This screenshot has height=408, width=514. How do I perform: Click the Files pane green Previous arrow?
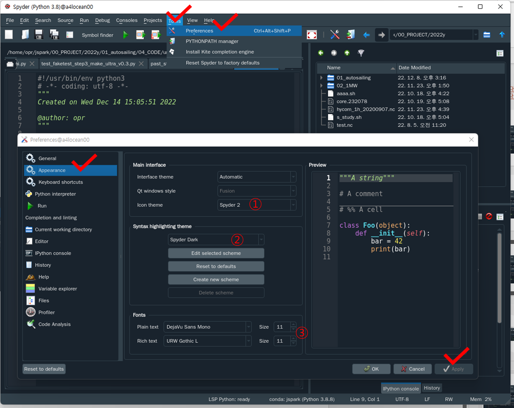tap(321, 53)
